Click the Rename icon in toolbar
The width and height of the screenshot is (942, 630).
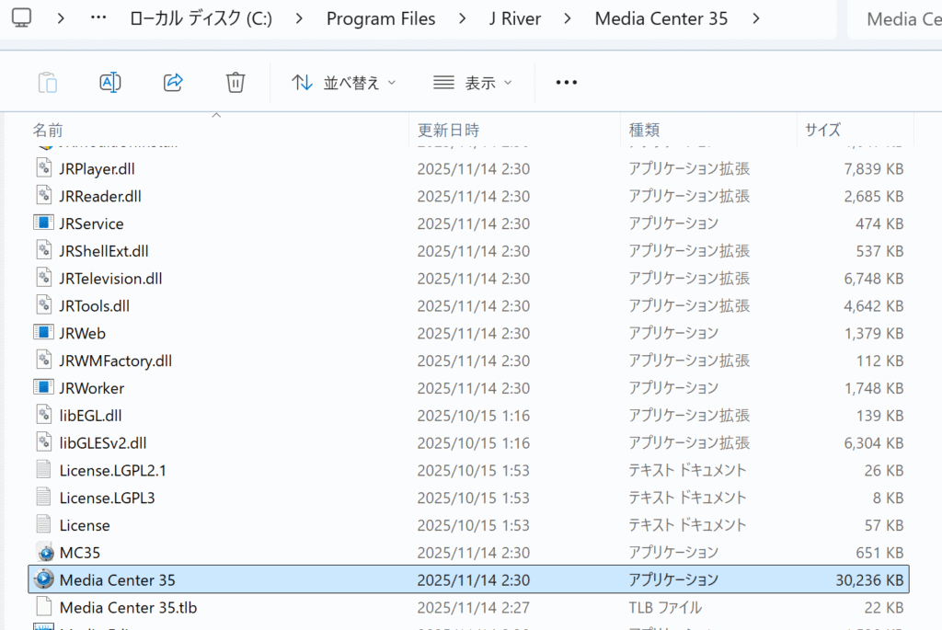tap(110, 83)
